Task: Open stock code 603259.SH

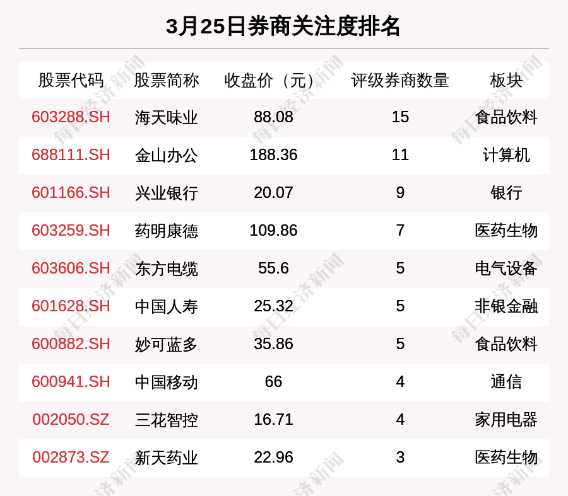Action: 71,231
